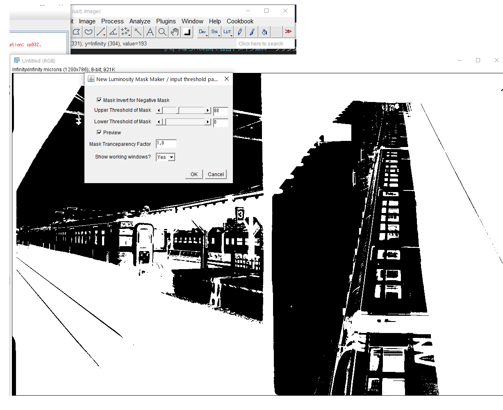Click the ImageJ search box

266,43
